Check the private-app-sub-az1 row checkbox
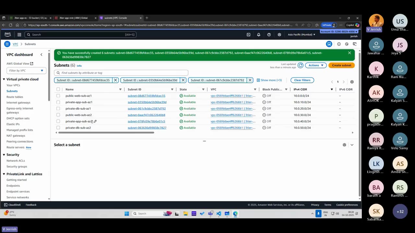The width and height of the screenshot is (415, 233). point(58,102)
